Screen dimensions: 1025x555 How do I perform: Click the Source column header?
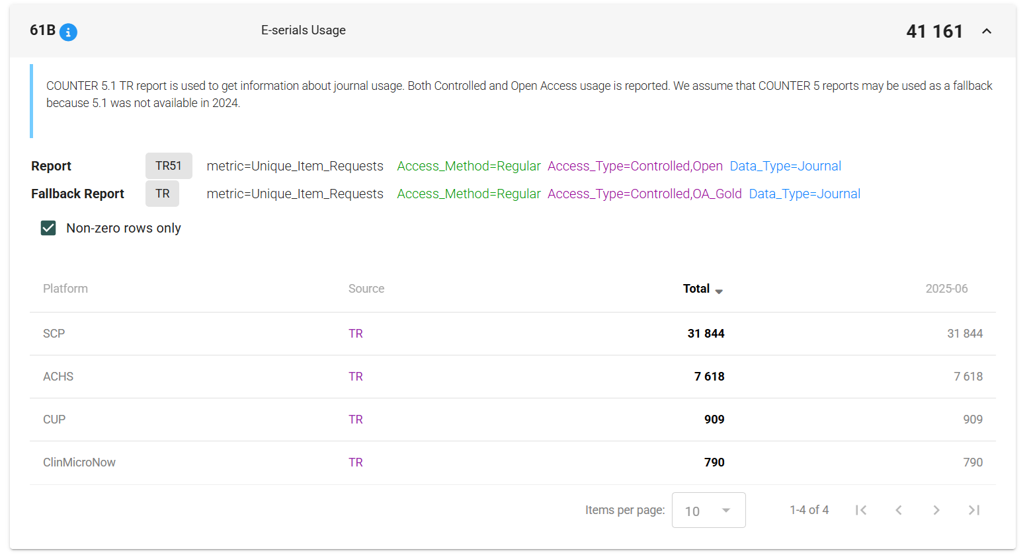366,289
